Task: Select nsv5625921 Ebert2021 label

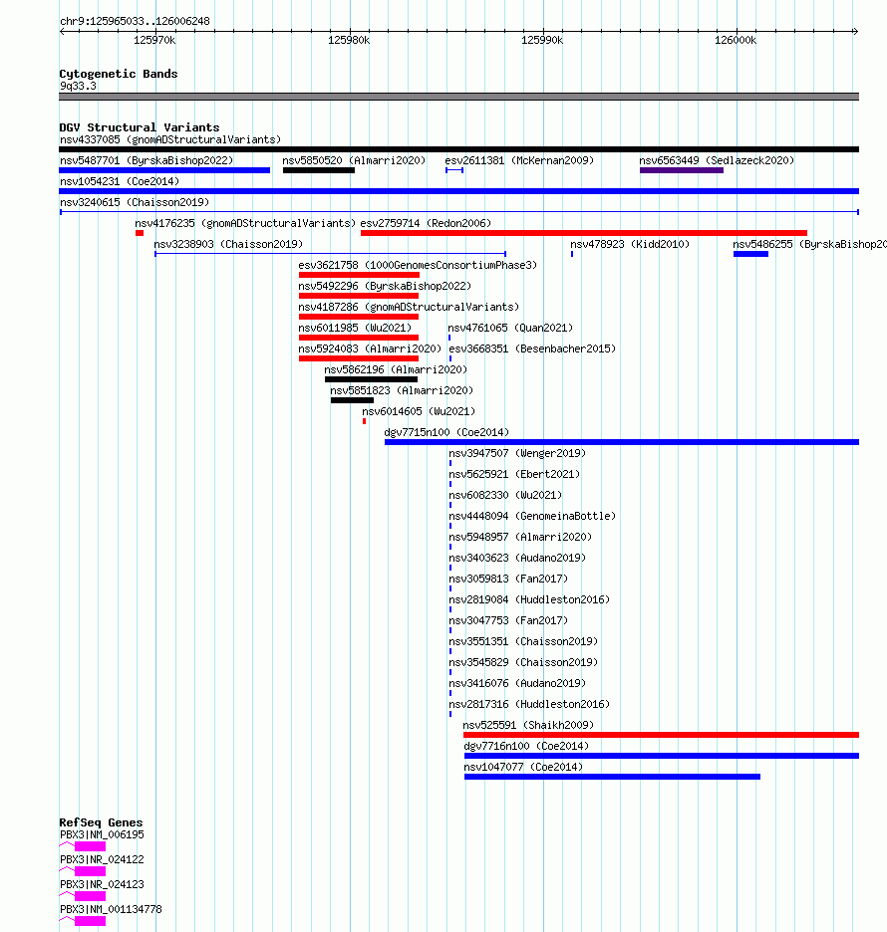Action: click(514, 474)
